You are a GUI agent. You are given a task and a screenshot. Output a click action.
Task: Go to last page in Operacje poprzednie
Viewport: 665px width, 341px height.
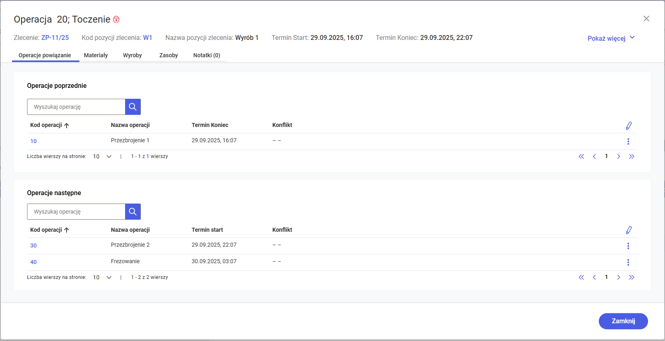[632, 156]
